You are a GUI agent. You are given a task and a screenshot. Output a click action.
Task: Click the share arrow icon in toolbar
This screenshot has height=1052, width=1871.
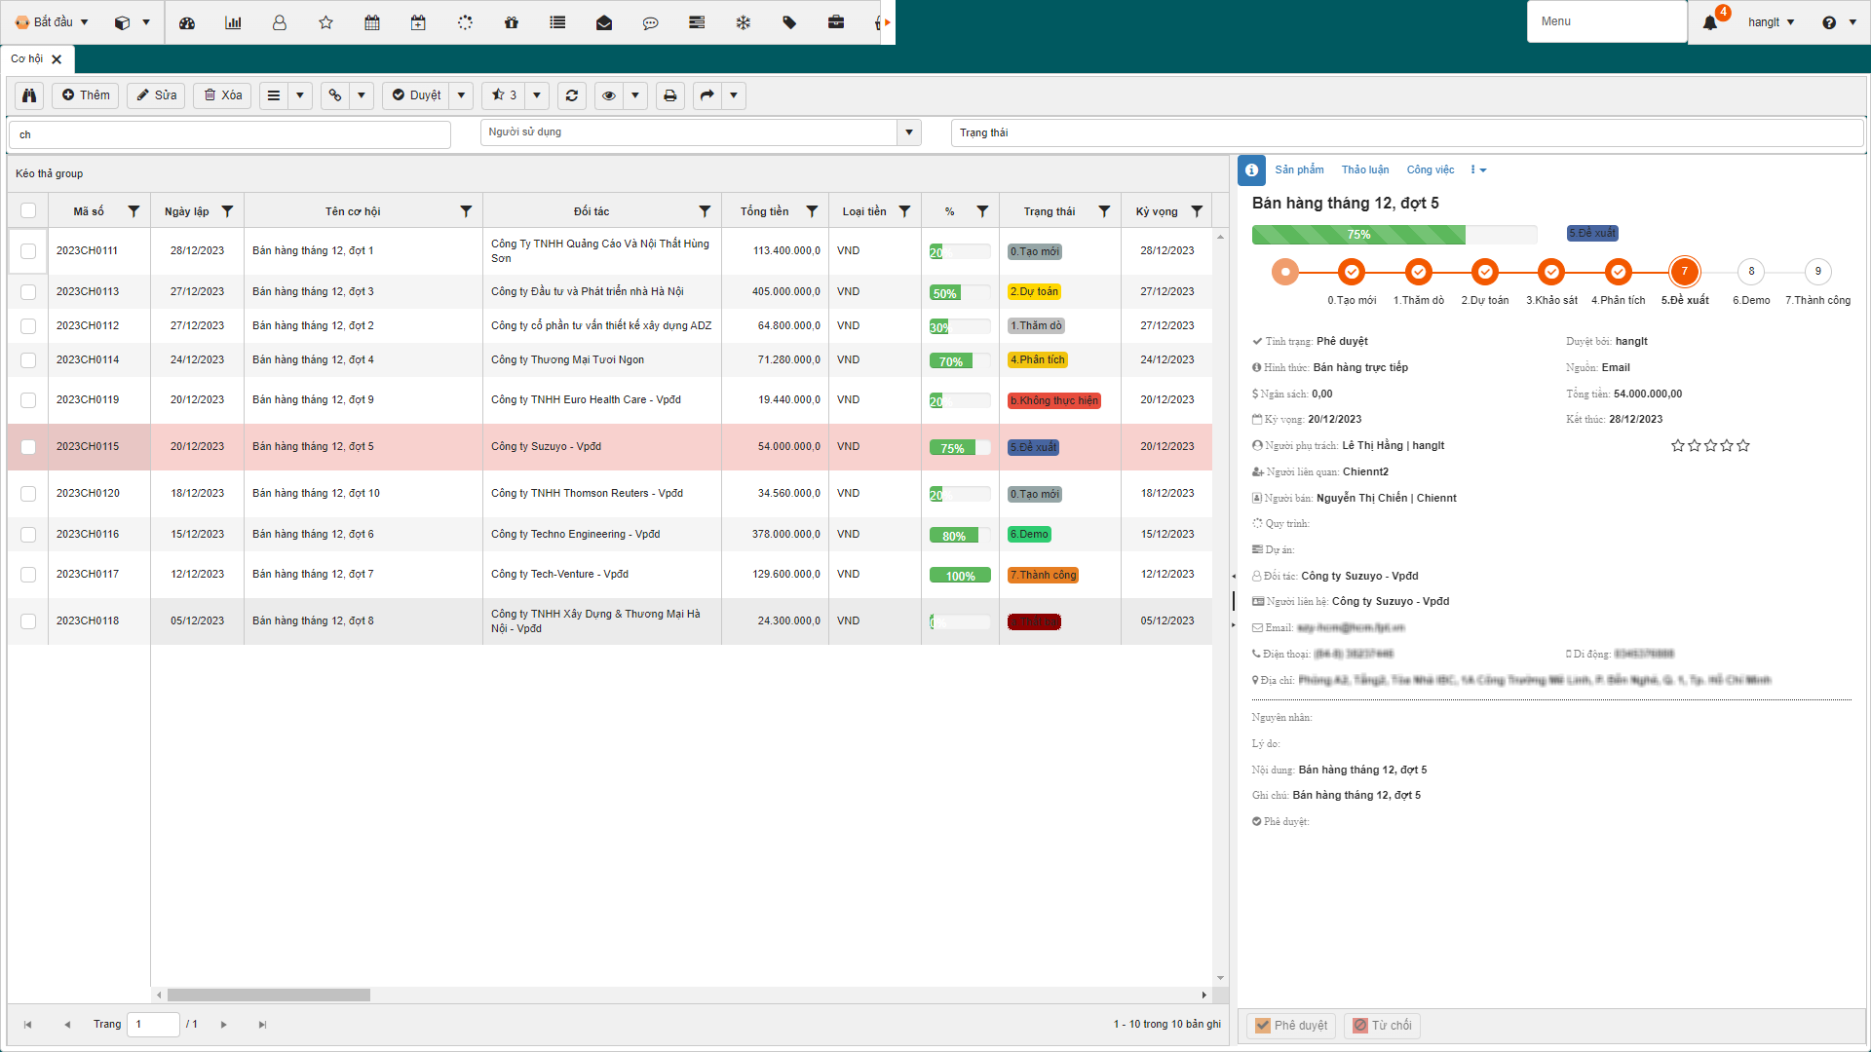707,95
